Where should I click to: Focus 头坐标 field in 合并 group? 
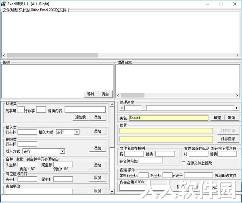(27, 164)
